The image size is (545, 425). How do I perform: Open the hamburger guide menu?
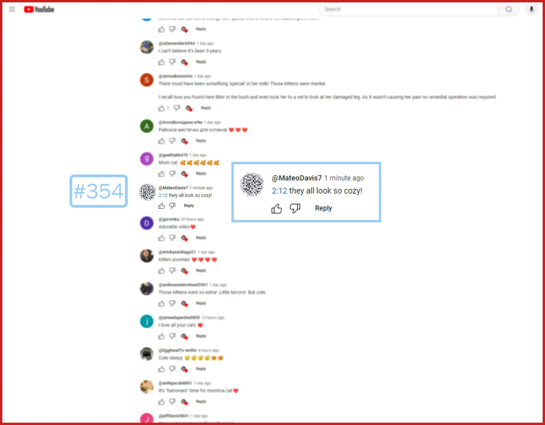click(12, 9)
